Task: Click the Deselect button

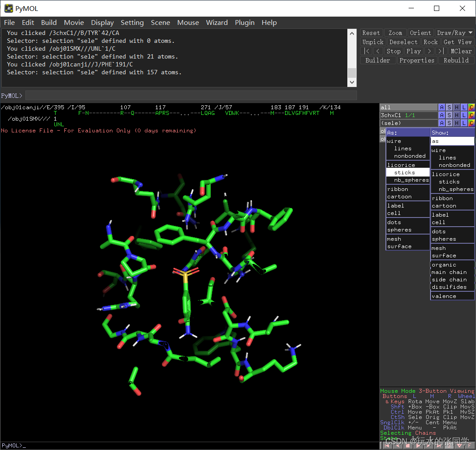Action: [403, 42]
